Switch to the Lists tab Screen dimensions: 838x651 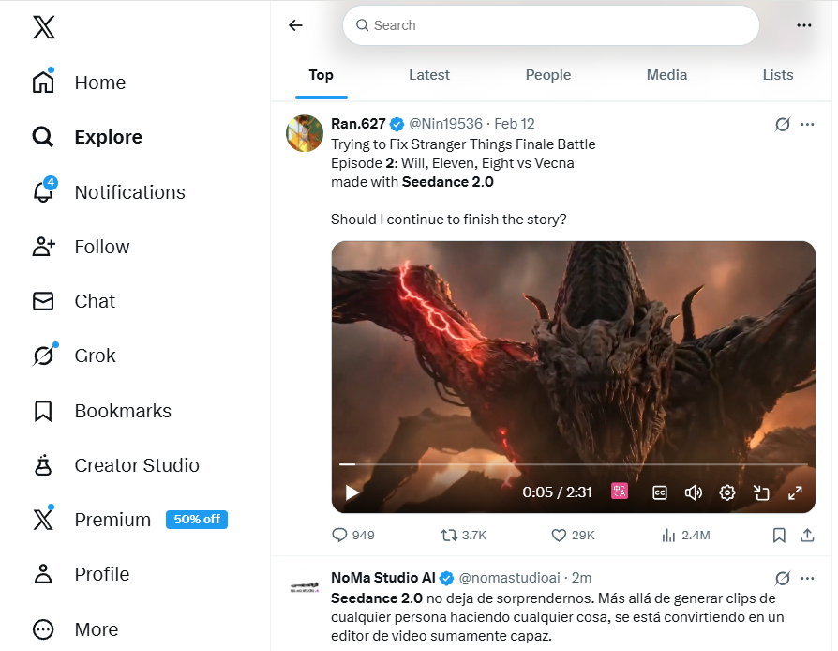pyautogui.click(x=778, y=75)
